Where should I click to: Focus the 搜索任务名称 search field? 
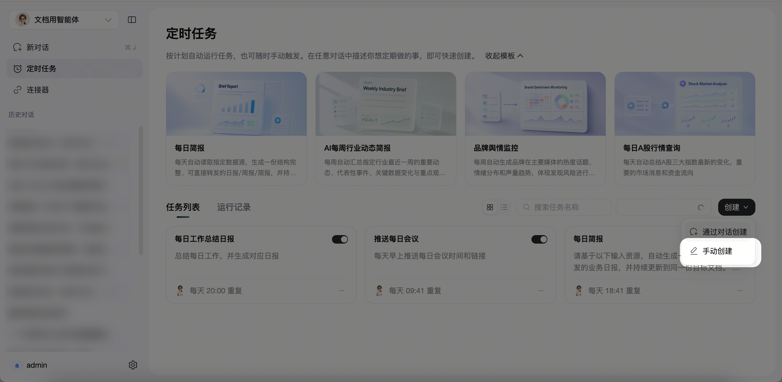tap(564, 207)
